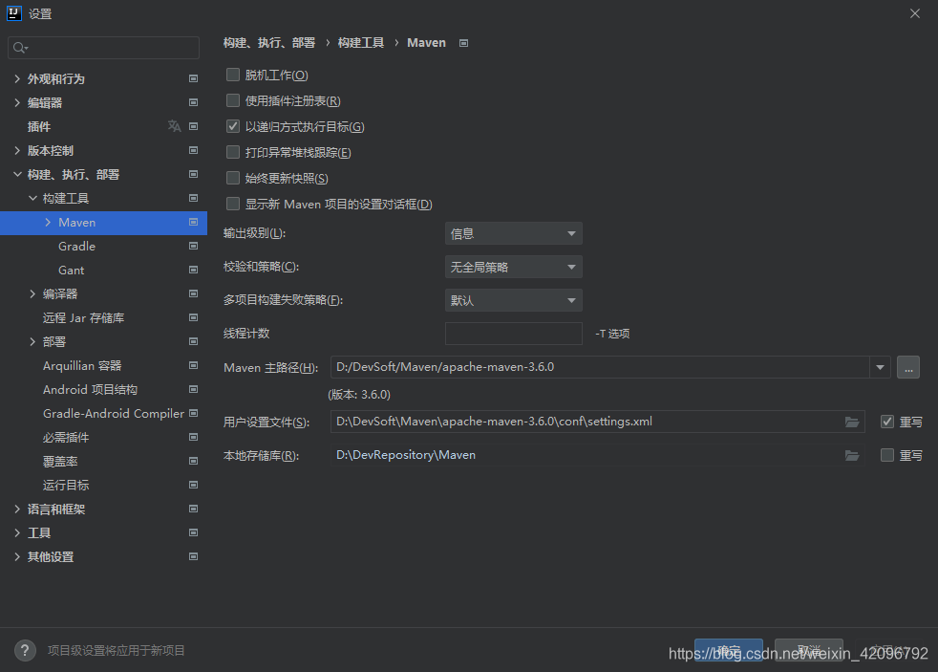938x672 pixels.
Task: Click project-level icon on the Gradle row
Action: point(193,246)
